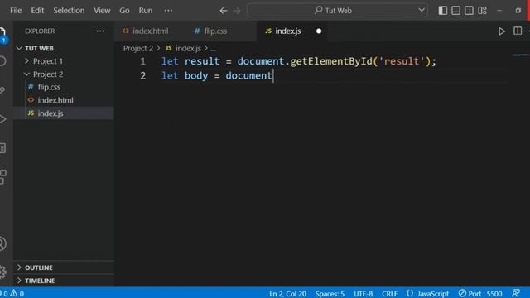Viewport: 530px width, 298px height.
Task: Open the Run and Debug activity icon
Action: click(x=2, y=119)
